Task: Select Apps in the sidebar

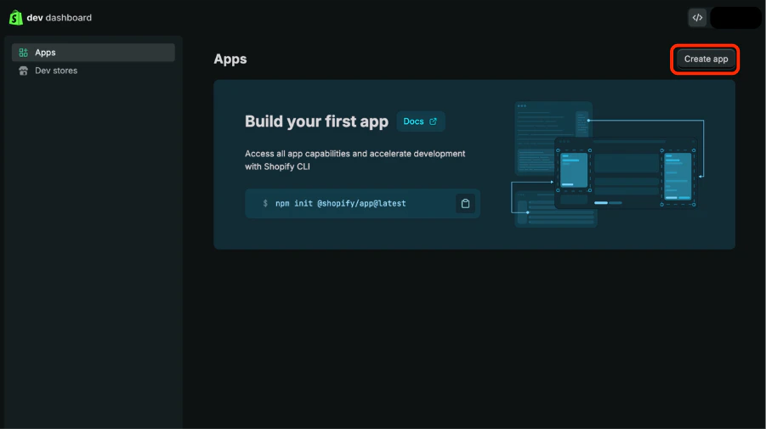Action: (94, 52)
